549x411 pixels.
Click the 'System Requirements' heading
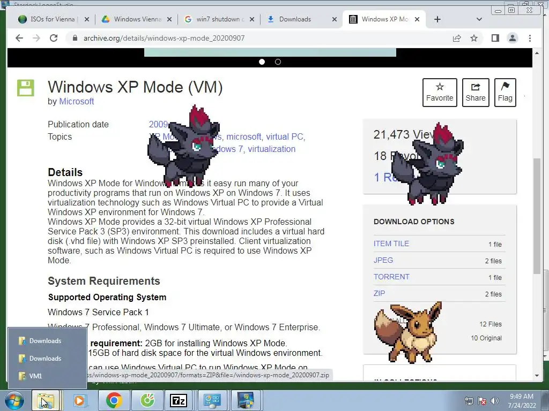104,281
